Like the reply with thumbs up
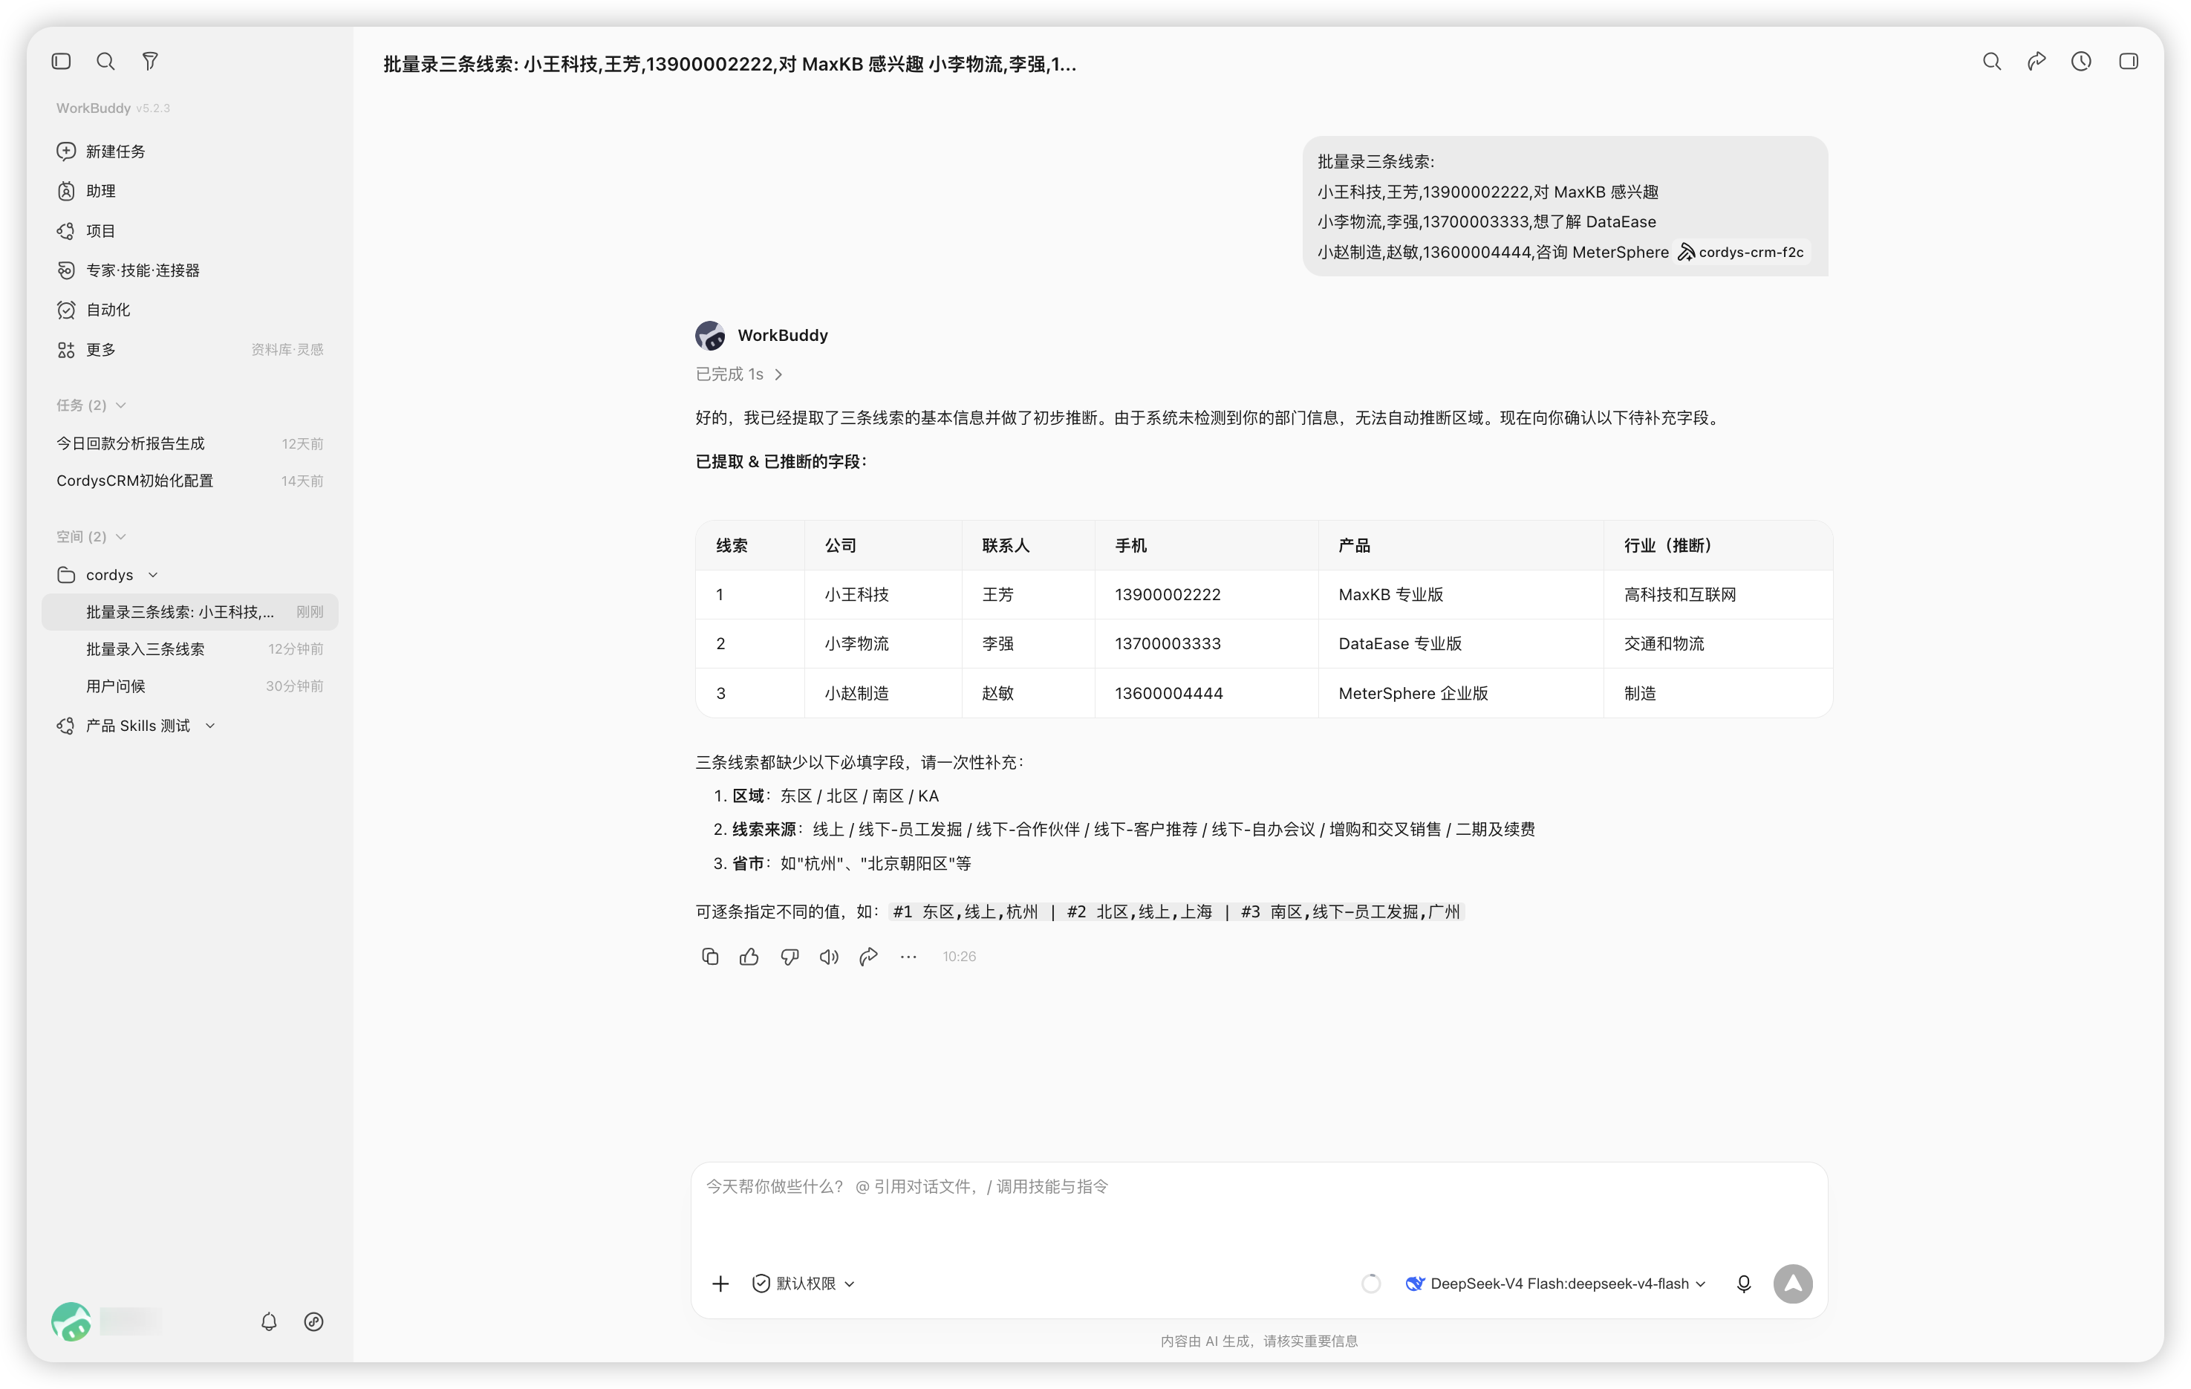The image size is (2191, 1389). pos(749,956)
